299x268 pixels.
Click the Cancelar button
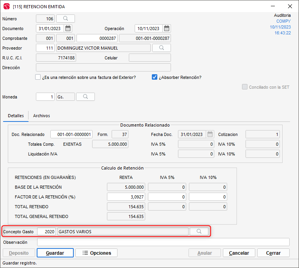pyautogui.click(x=239, y=253)
